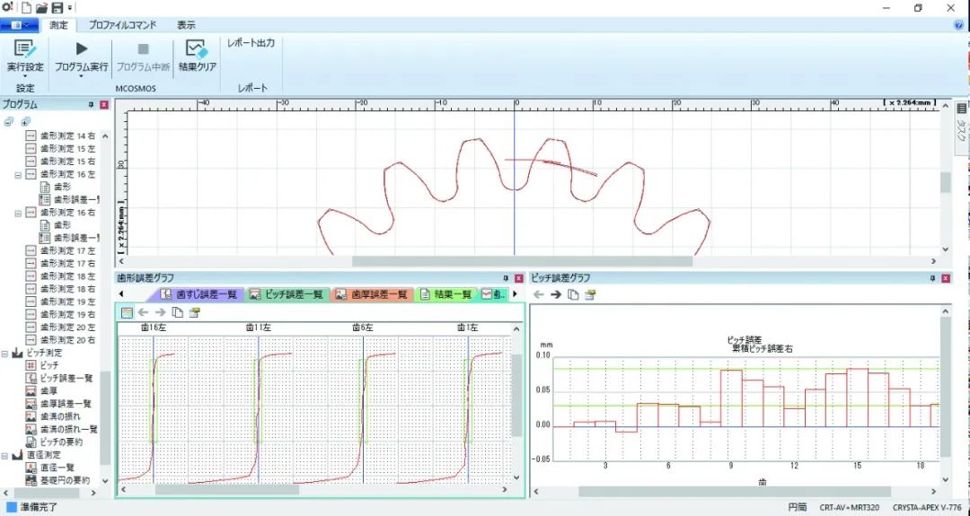Collapse the ピッチ測定 tree group
The height and width of the screenshot is (516, 970).
[x=5, y=354]
